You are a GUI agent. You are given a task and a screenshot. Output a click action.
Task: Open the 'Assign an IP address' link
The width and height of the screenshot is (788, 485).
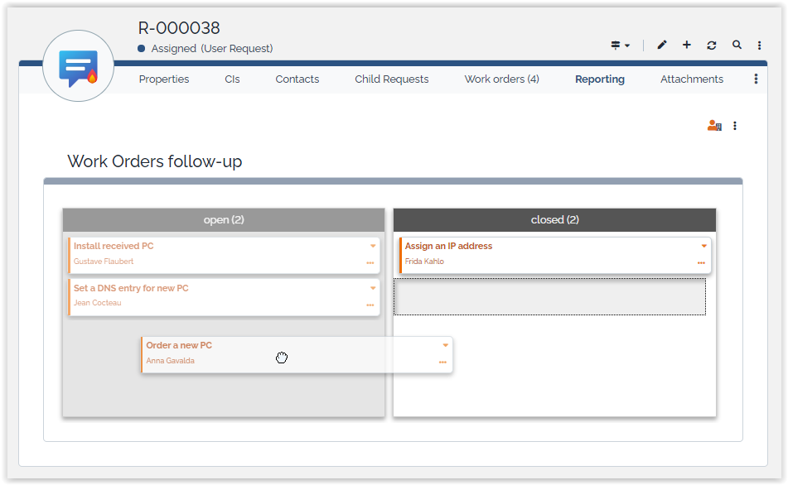448,246
